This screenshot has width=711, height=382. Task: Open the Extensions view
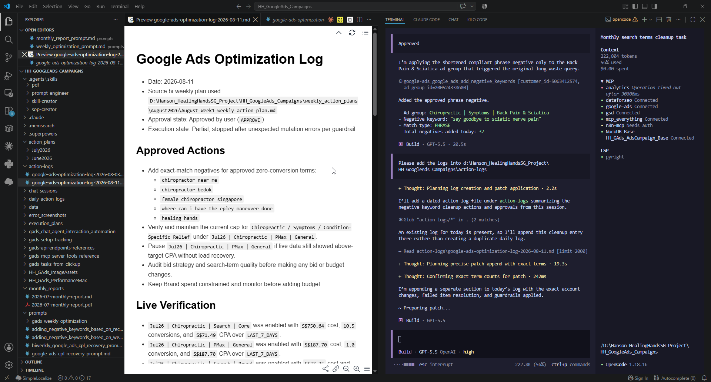(9, 111)
